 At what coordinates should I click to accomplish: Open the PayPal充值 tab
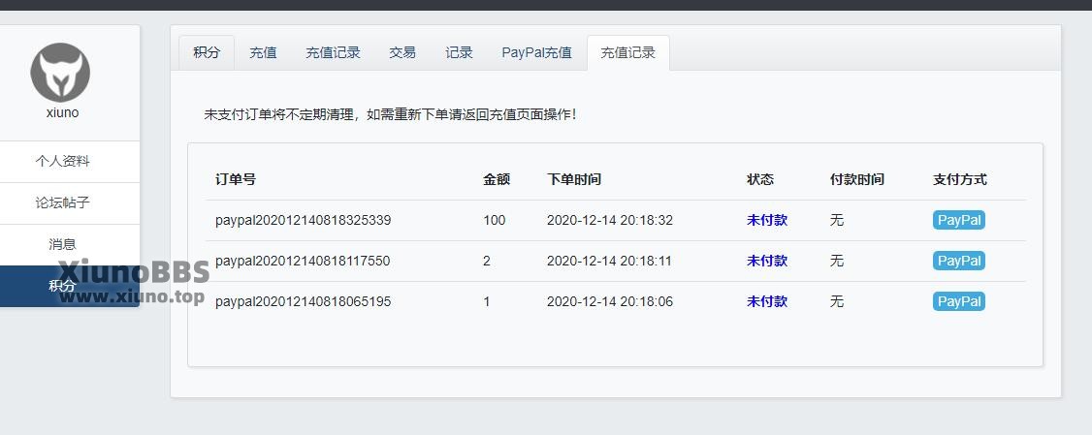(536, 53)
